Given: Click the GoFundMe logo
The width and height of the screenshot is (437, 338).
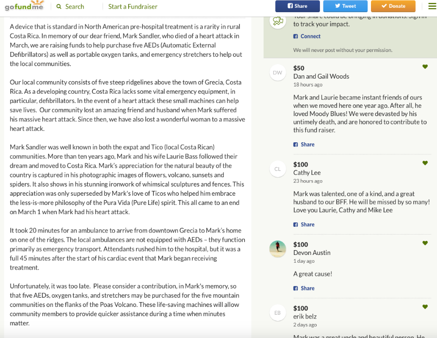Looking at the screenshot, I should pos(25,5).
